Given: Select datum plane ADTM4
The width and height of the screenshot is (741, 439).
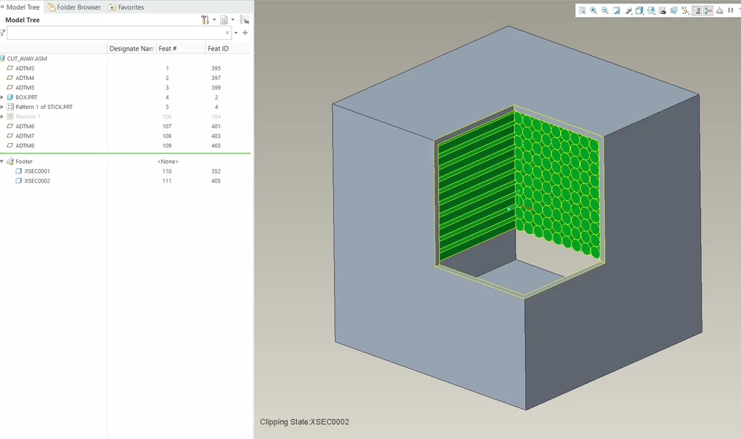Looking at the screenshot, I should (x=24, y=78).
